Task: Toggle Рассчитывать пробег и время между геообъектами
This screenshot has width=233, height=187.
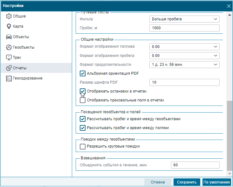Action: (x=83, y=119)
